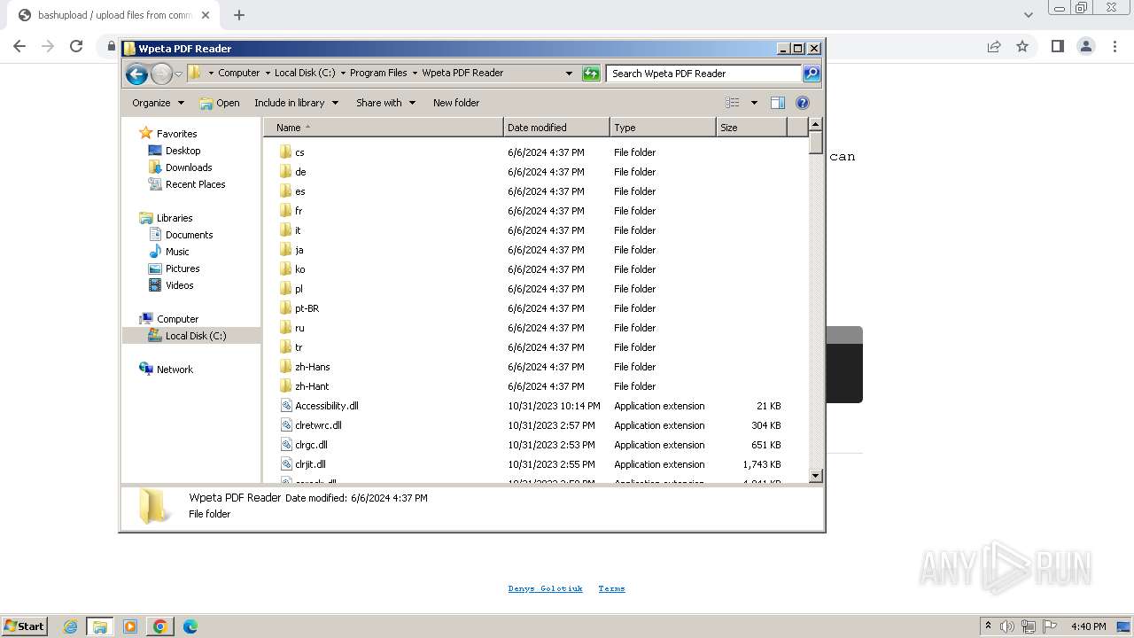
Task: Select the clrjit.dll file icon
Action: click(286, 463)
